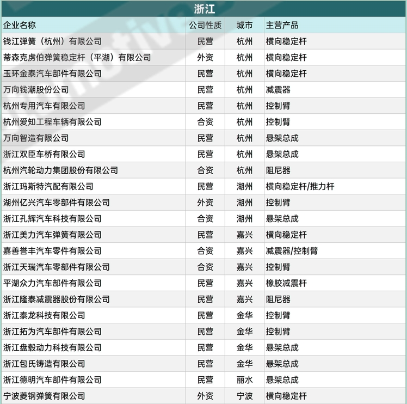The height and width of the screenshot is (404, 407).
Task: Click 合资 in 浙江孔辉 row
Action: 205,218
